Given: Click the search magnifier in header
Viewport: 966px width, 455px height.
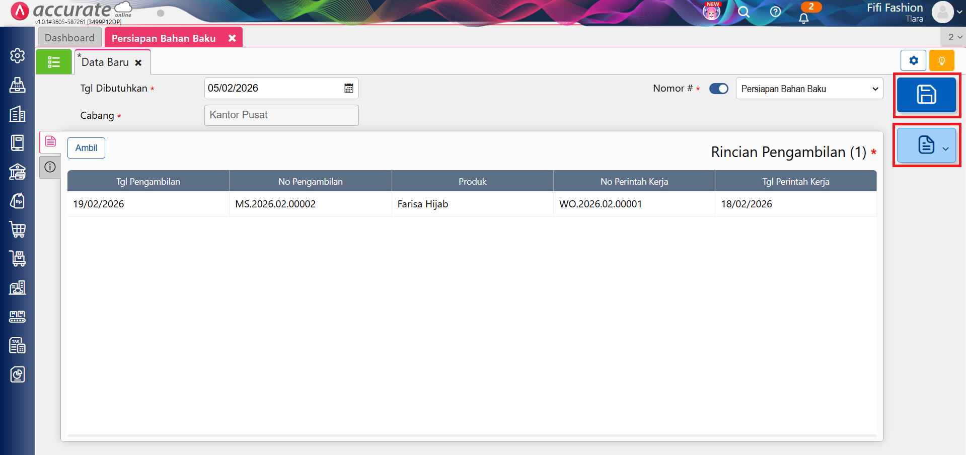Looking at the screenshot, I should pos(744,12).
